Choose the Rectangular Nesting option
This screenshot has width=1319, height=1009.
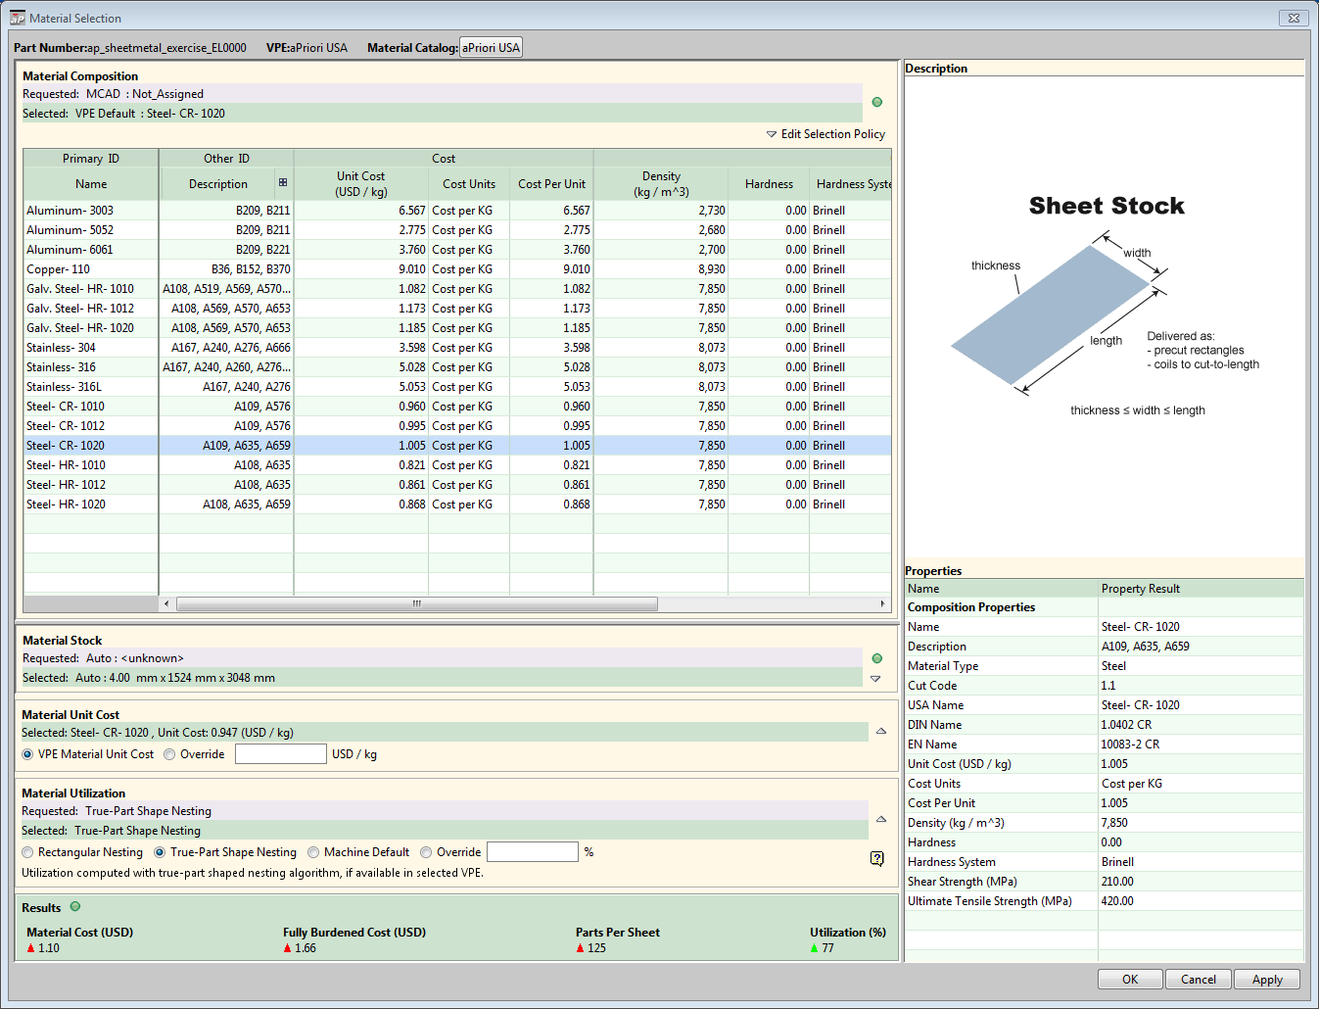(27, 852)
